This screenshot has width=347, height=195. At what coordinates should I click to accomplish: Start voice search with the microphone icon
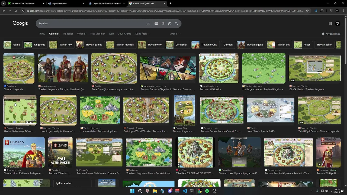pyautogui.click(x=163, y=24)
